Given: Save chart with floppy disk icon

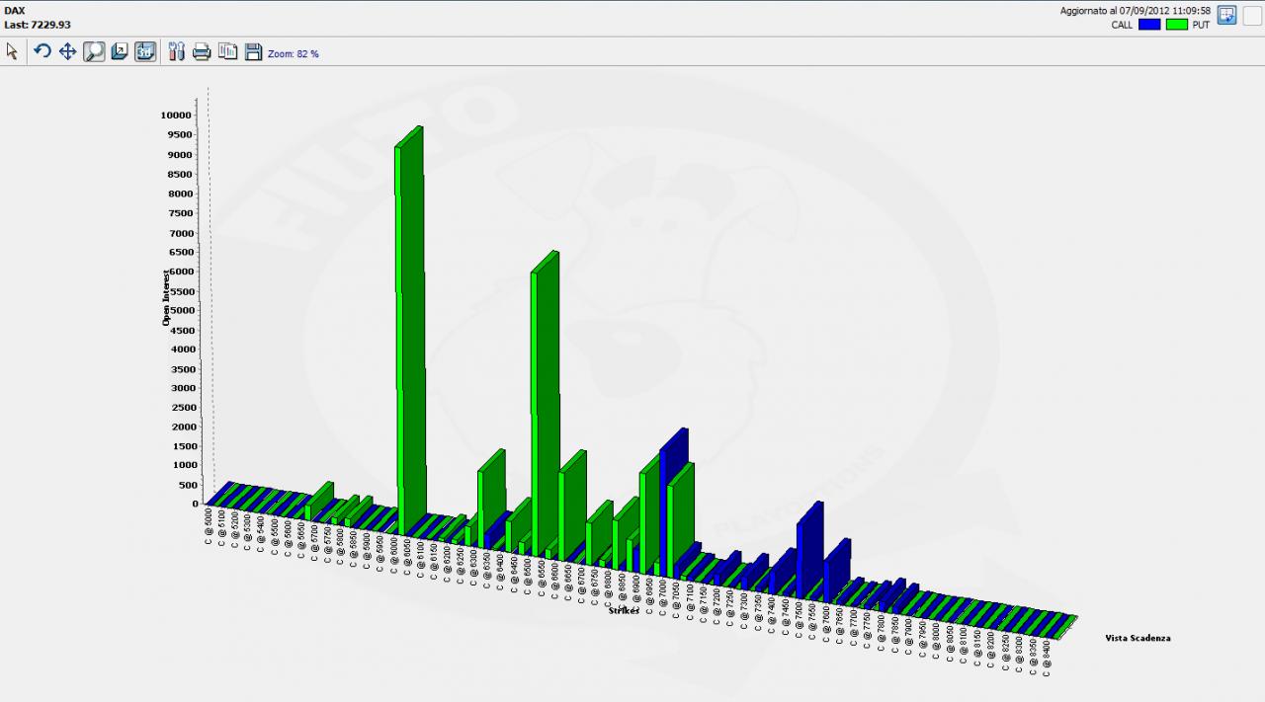Looking at the screenshot, I should [x=253, y=51].
